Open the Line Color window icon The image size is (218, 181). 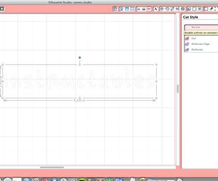[x=139, y=9]
